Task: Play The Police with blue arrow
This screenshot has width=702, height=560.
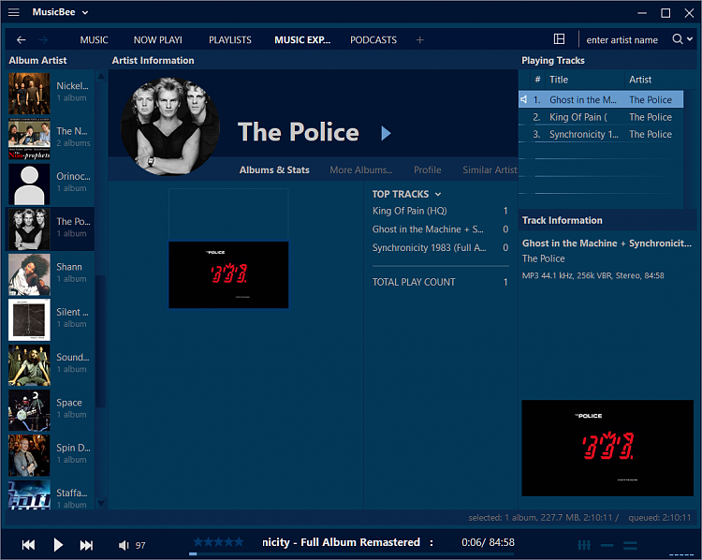Action: pos(386,133)
